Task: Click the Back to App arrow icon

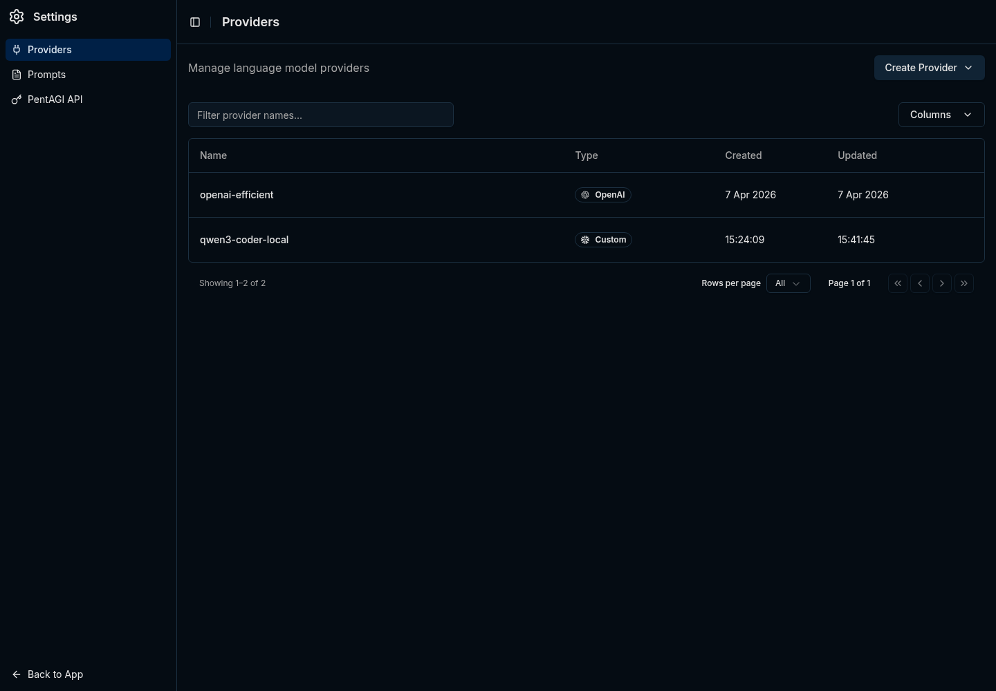Action: click(17, 674)
